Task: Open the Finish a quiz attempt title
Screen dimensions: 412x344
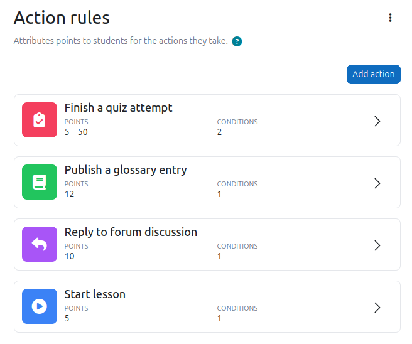Action: point(118,108)
